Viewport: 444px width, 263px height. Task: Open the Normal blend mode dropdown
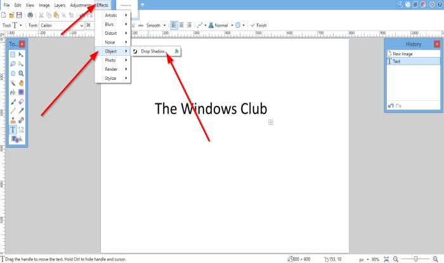click(232, 25)
